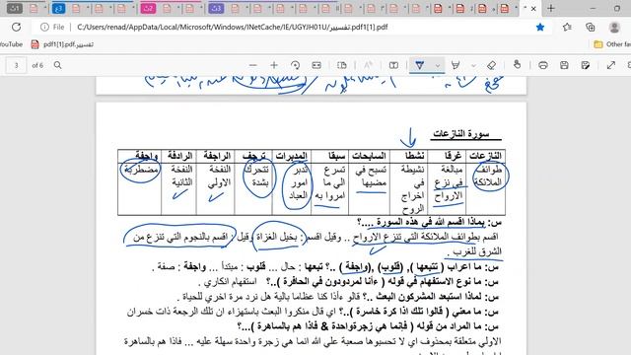Viewport: 631px width, 355px height.
Task: Click the Save as icon
Action: 585,65
